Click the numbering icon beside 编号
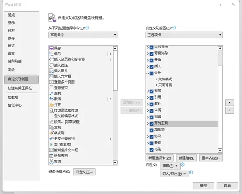Viewport: 242px width, 194px height. click(52, 54)
